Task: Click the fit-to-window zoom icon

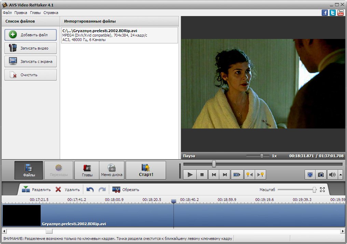Action: 322,190
